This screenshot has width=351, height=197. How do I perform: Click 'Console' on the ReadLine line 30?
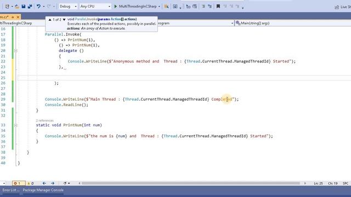pos(53,105)
